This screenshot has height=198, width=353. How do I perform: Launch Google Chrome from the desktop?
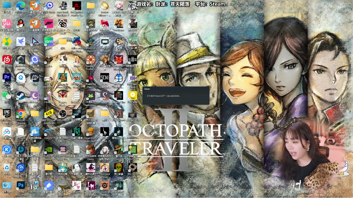(x=21, y=114)
